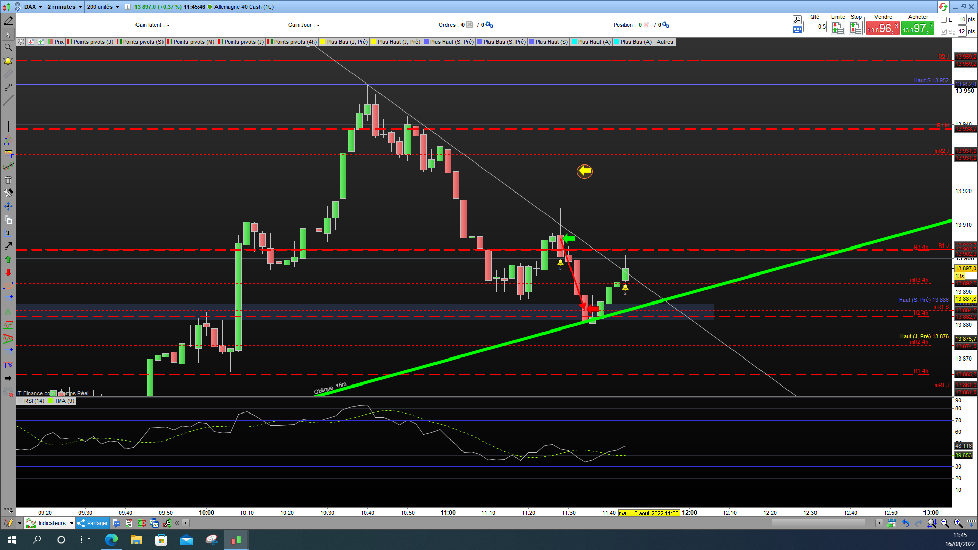Open the DAX instrument dropdown
This screenshot has width=978, height=550.
point(34,7)
